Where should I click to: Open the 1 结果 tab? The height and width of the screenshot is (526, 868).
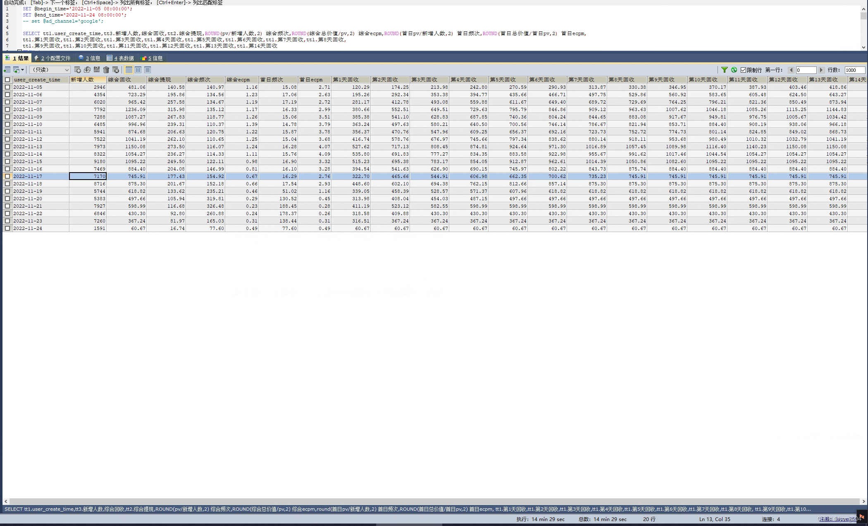17,58
